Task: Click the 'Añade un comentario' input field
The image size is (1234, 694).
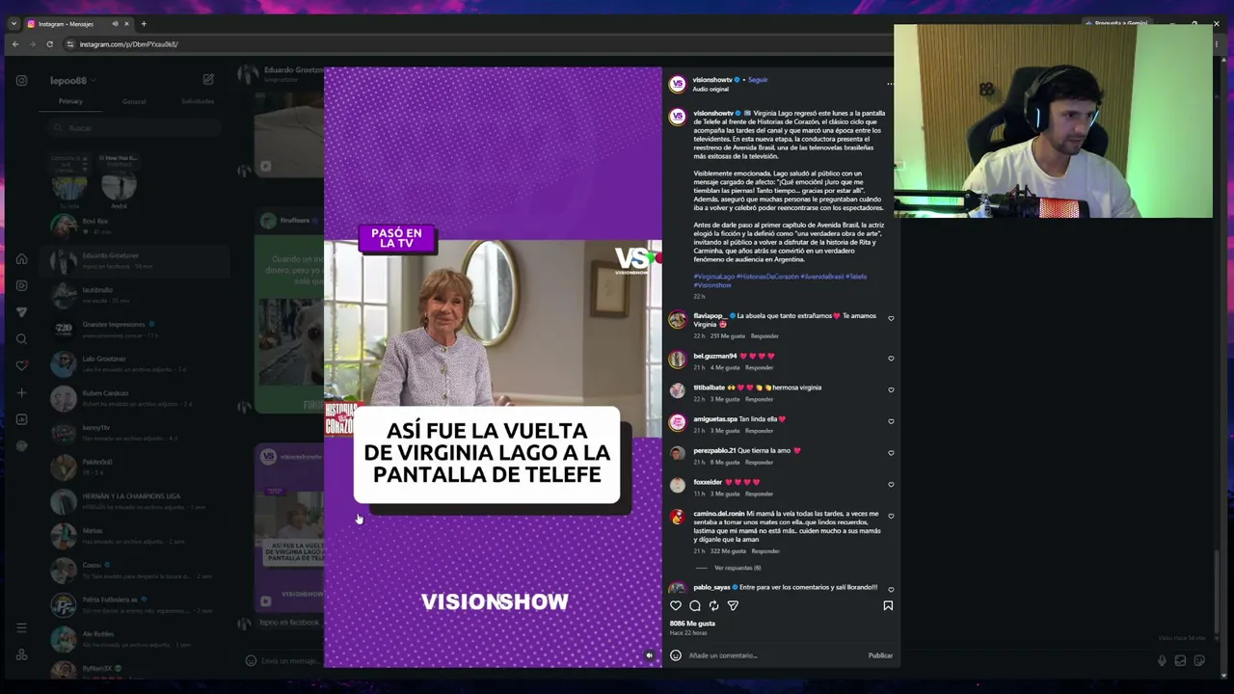Action: tap(774, 655)
